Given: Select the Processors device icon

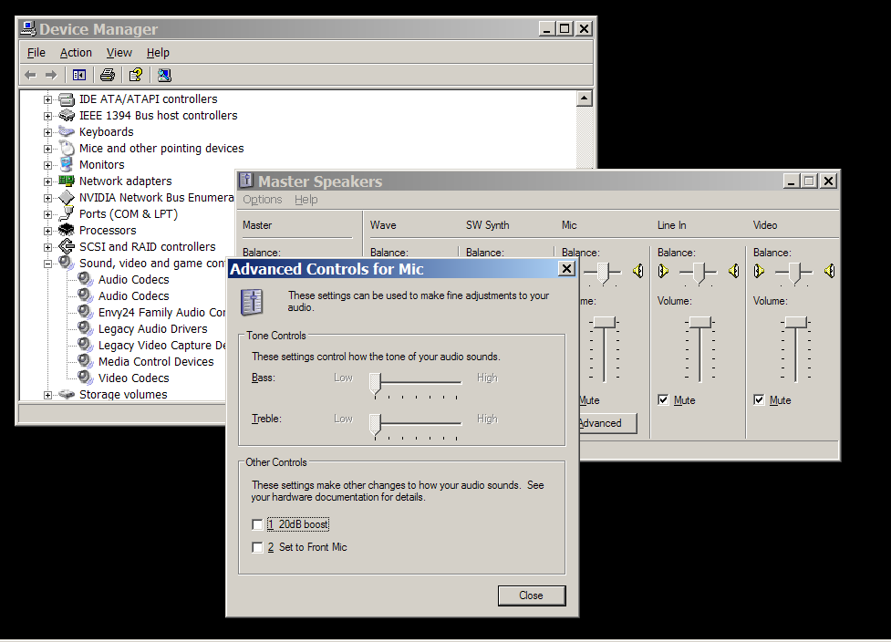Looking at the screenshot, I should (67, 230).
